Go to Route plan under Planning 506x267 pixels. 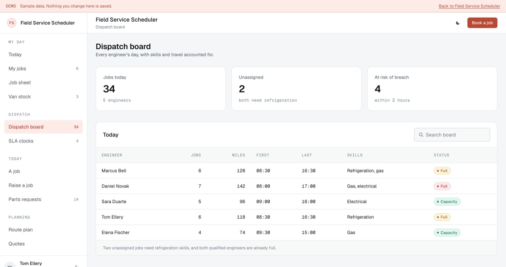43,230
